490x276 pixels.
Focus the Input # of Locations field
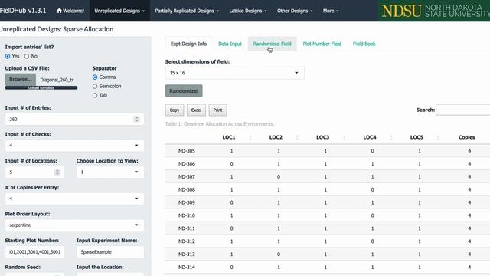(34, 172)
